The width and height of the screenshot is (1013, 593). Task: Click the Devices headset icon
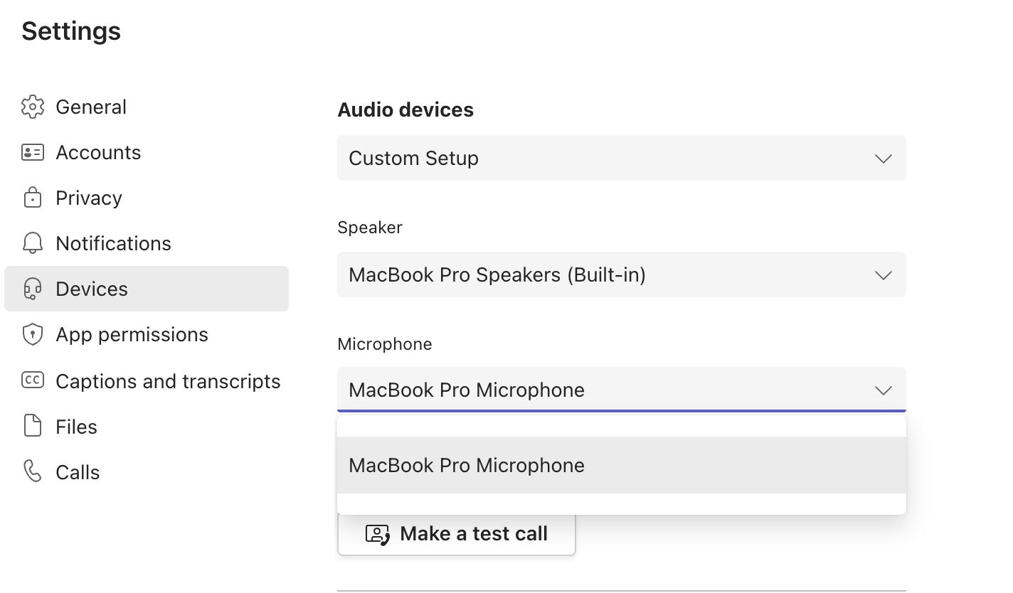tap(33, 289)
